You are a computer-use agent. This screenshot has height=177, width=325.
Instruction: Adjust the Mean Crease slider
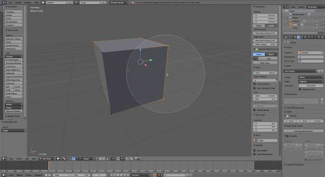[265, 44]
